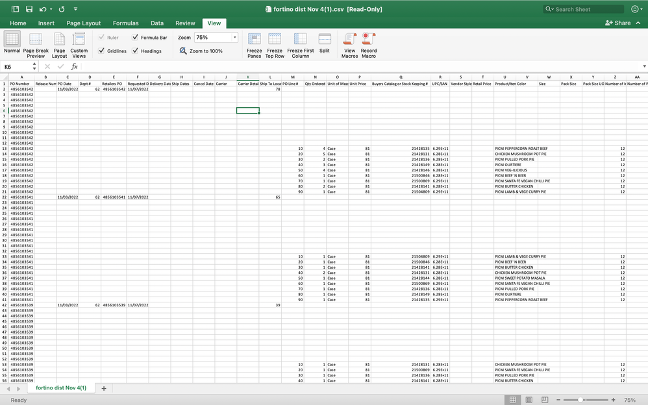This screenshot has height=405, width=648.
Task: Open the Review tab
Action: 185,23
